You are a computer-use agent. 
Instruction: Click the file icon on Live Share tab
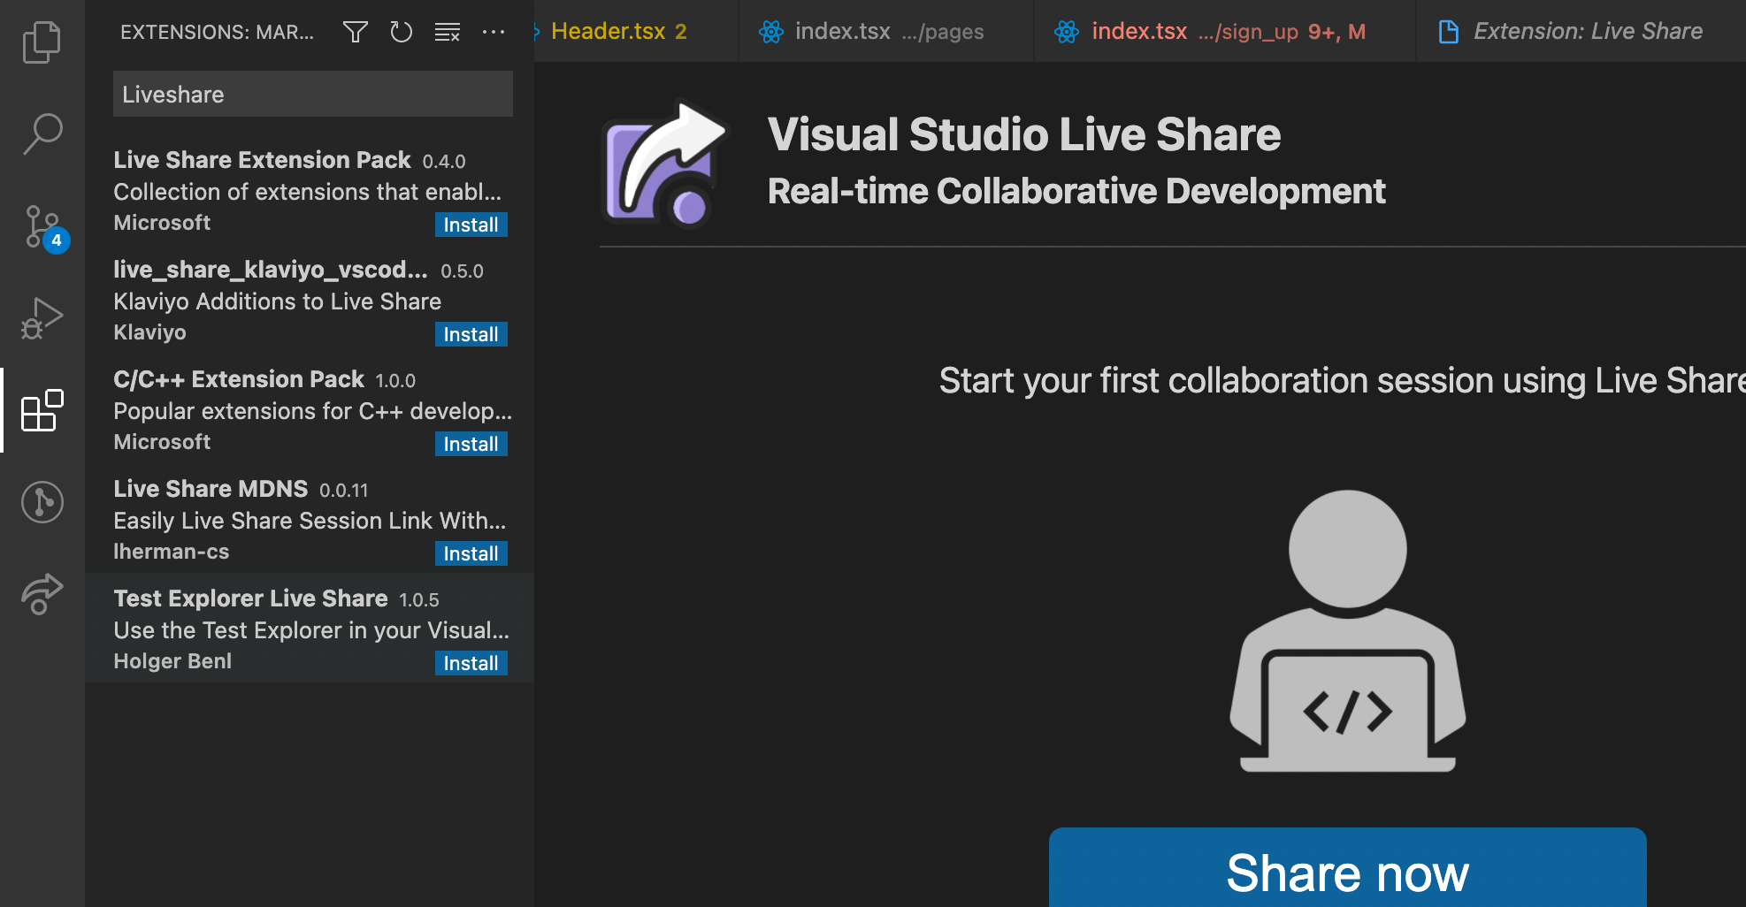click(x=1449, y=33)
